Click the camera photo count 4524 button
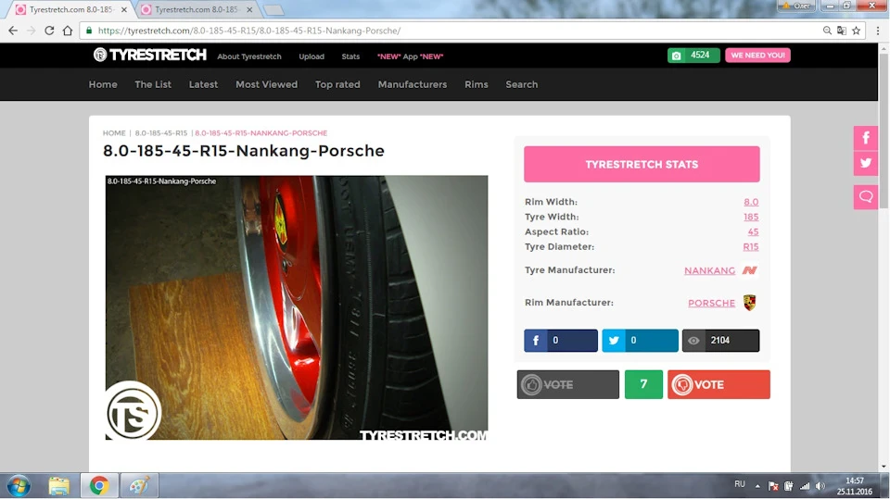Image resolution: width=890 pixels, height=499 pixels. 693,55
